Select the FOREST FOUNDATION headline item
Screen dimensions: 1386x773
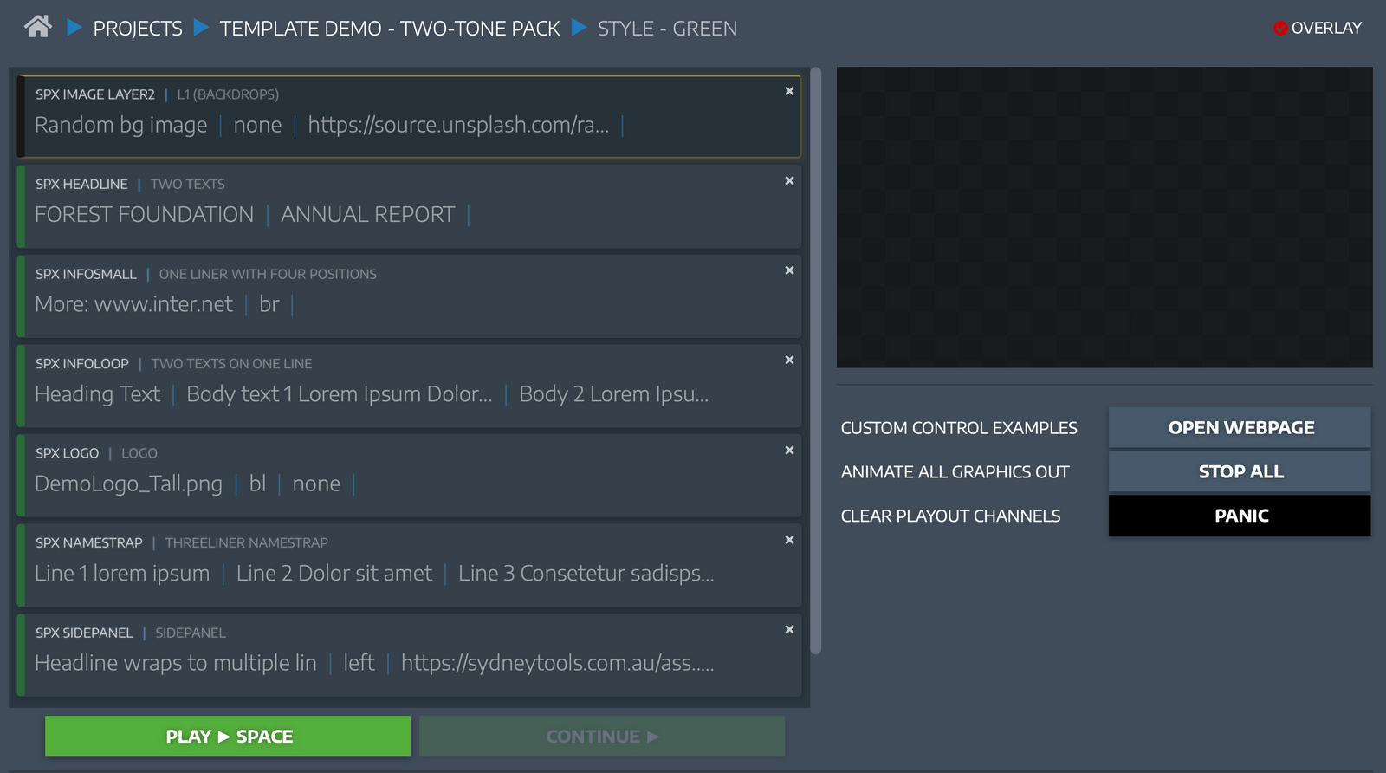[x=409, y=206]
